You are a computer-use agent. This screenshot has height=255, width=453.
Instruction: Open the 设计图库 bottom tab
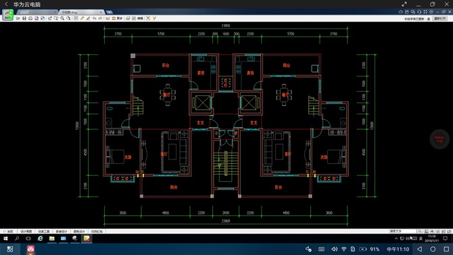pos(26,231)
